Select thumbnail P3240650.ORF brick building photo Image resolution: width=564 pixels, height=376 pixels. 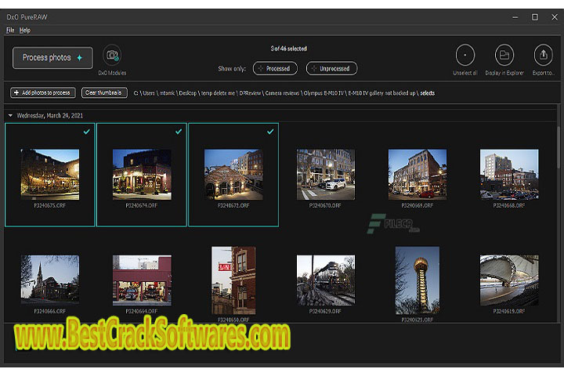point(233,280)
